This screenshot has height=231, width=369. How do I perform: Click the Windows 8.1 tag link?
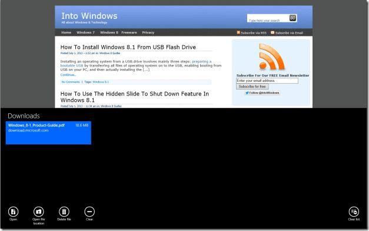pyautogui.click(x=101, y=82)
